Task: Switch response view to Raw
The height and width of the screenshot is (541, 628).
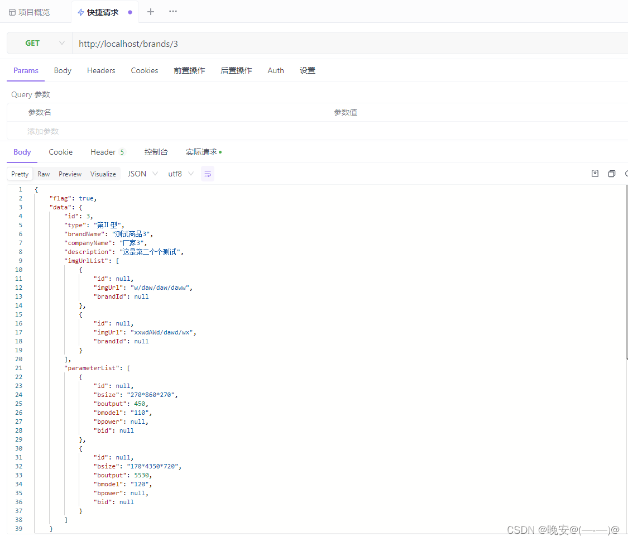Action: tap(44, 174)
